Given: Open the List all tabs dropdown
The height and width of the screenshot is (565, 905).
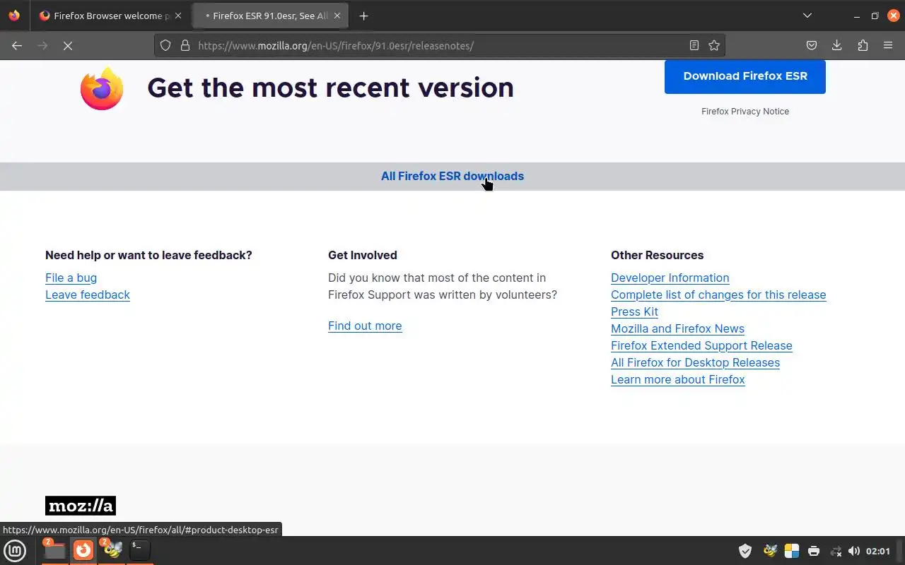Looking at the screenshot, I should click(x=807, y=16).
